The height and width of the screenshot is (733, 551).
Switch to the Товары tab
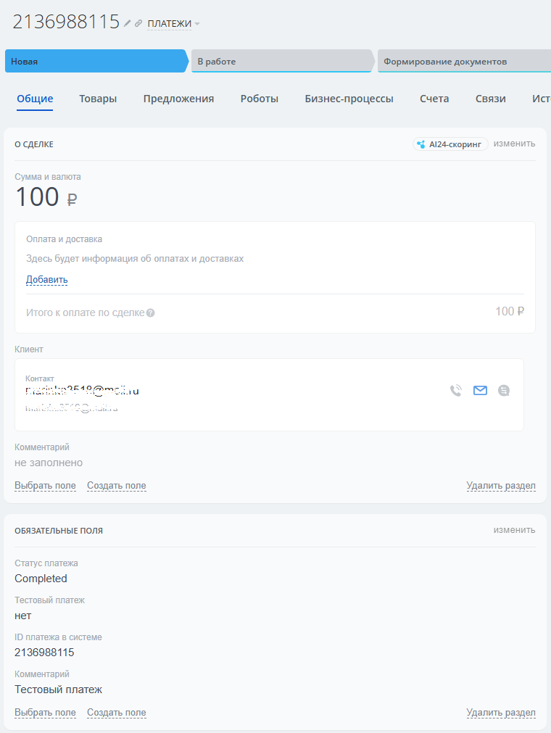[x=98, y=99]
